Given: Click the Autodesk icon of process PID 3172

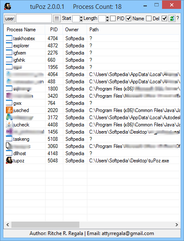Looking at the screenshot, I should point(9,117).
